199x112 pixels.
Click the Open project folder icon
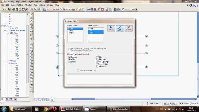coord(6,9)
